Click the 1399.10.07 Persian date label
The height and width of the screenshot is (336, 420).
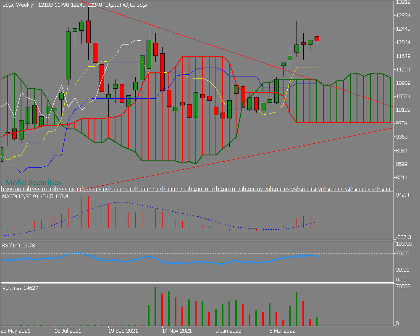(x=123, y=189)
